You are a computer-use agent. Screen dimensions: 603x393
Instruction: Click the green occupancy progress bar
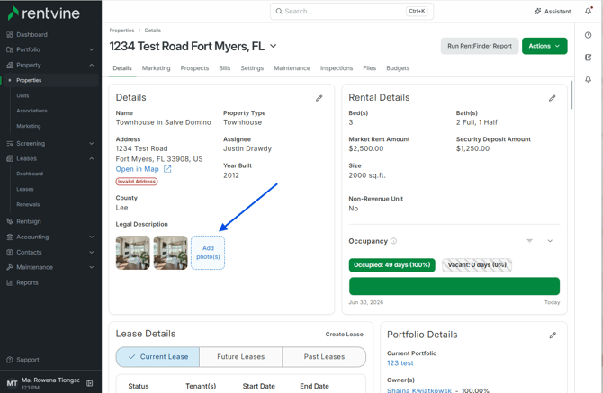(x=454, y=286)
